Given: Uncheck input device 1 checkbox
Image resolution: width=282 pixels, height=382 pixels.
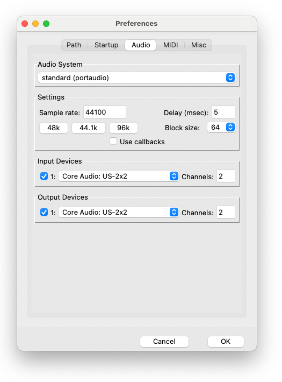Looking at the screenshot, I should pyautogui.click(x=44, y=176).
